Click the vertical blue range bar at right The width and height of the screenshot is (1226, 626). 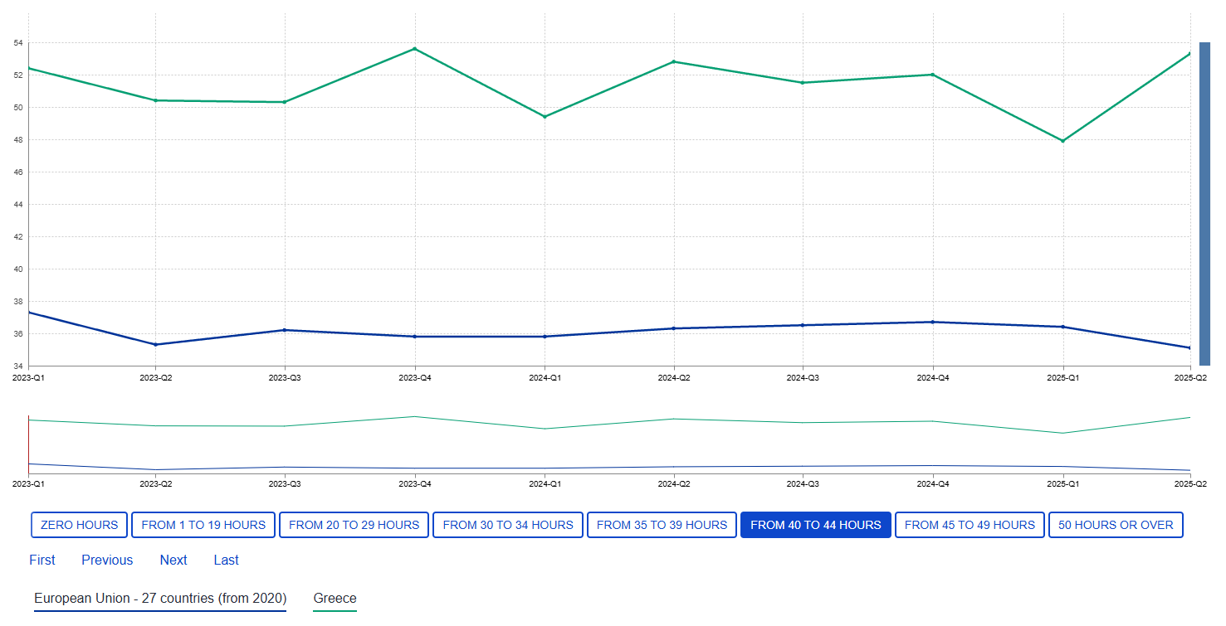click(x=1204, y=203)
